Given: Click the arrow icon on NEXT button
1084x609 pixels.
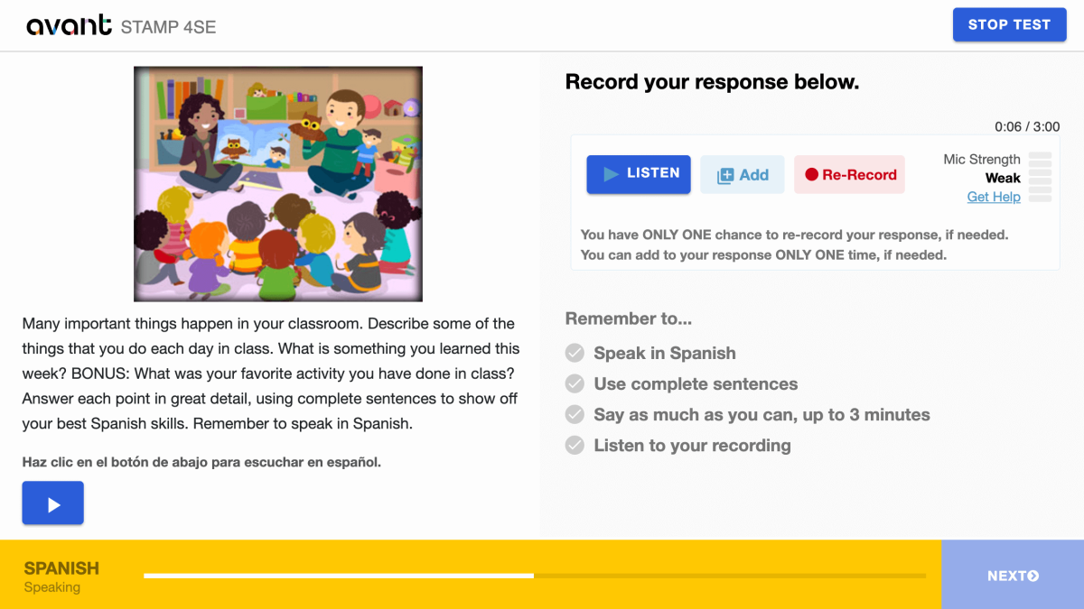Looking at the screenshot, I should tap(1033, 576).
